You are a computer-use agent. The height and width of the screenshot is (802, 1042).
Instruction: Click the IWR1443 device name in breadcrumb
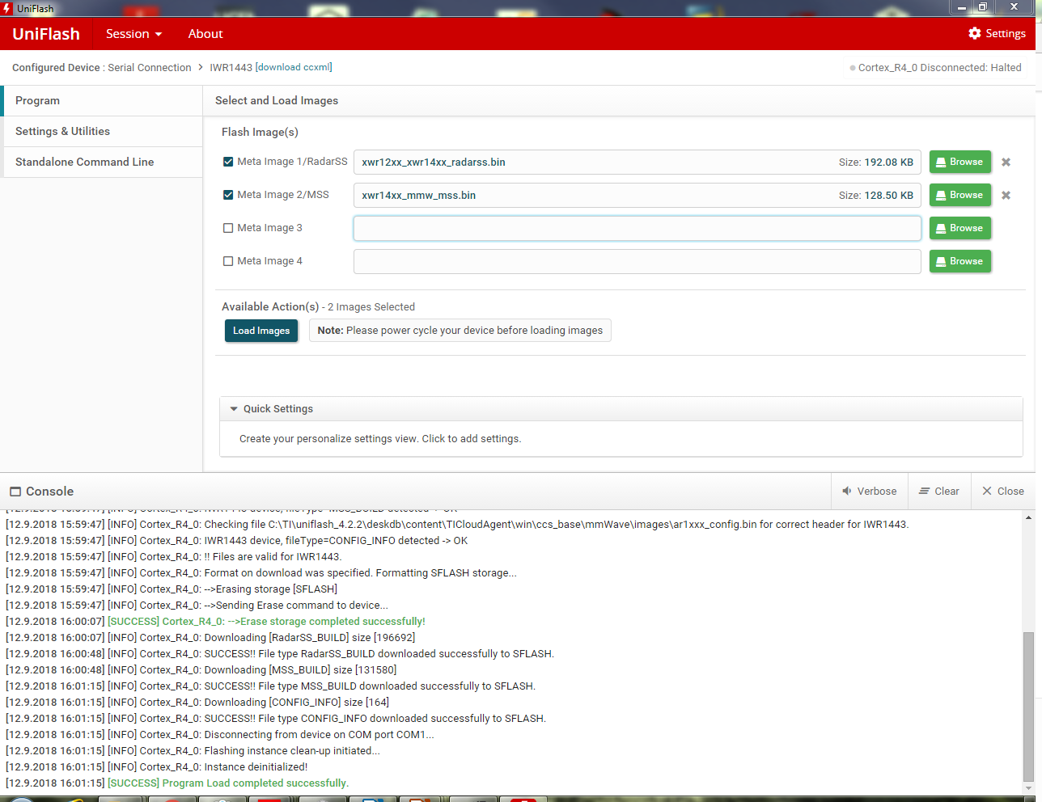231,67
